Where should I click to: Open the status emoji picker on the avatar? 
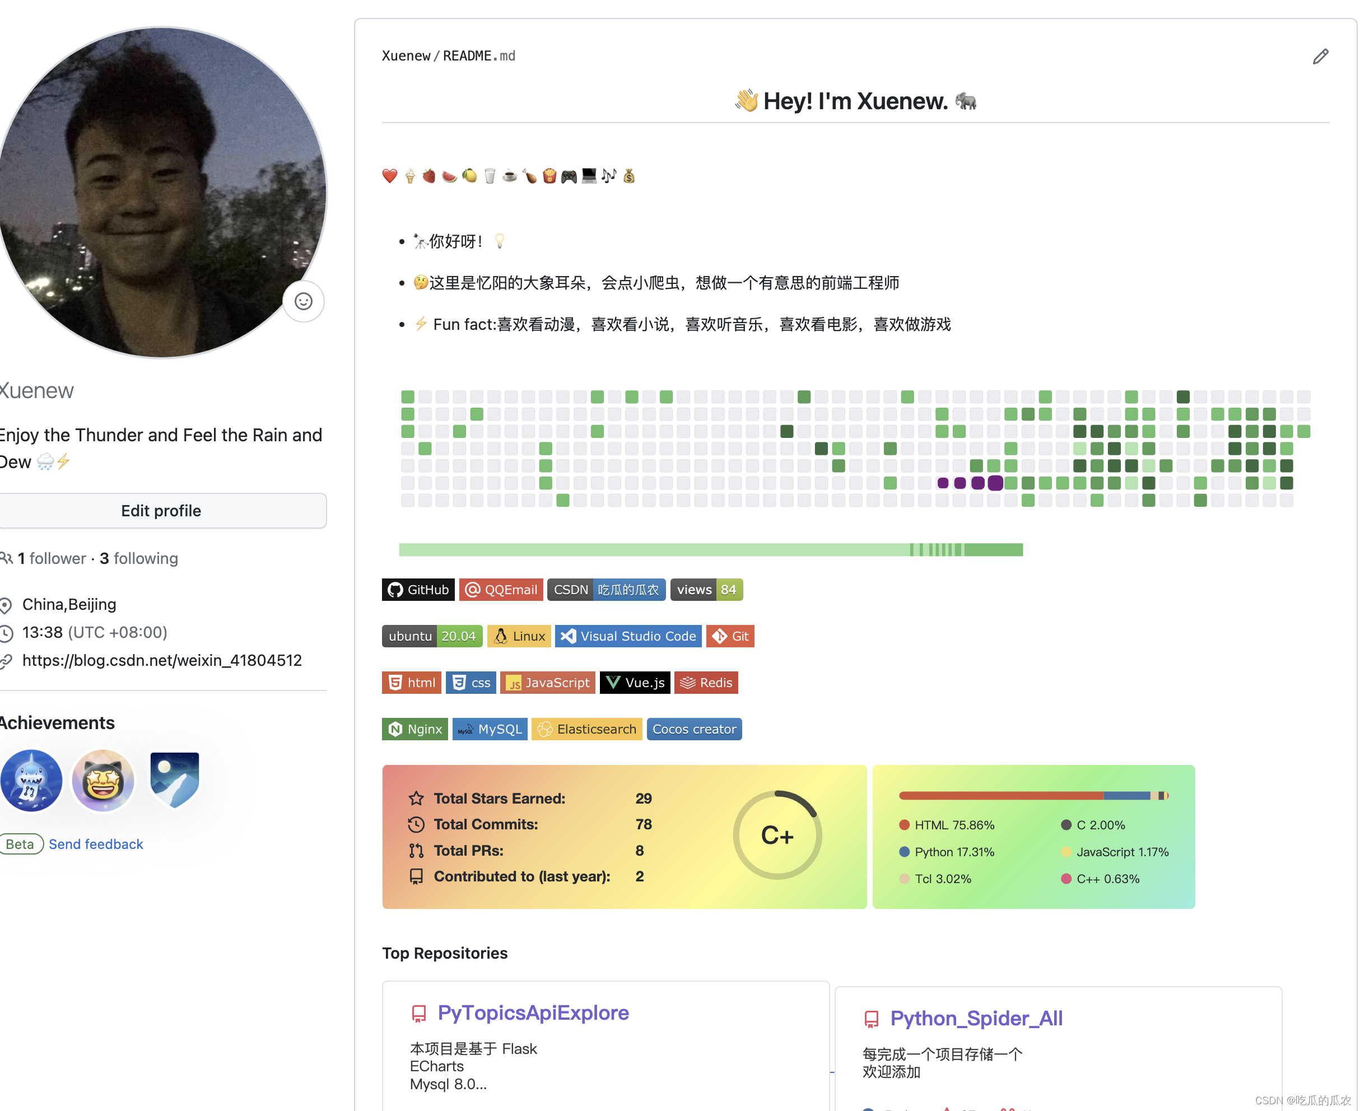pos(302,301)
